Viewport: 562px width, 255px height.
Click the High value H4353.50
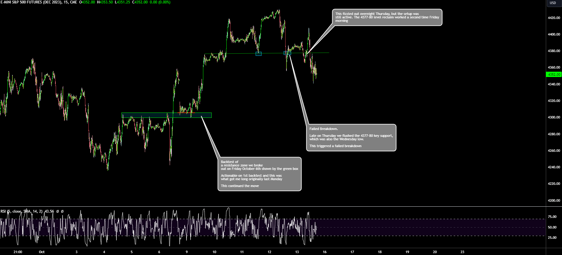point(105,2)
